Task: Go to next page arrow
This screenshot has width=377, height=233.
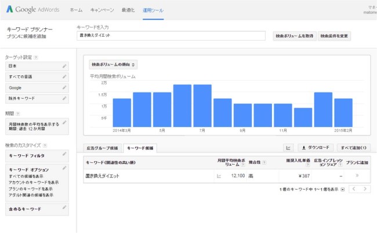Action: (365, 189)
